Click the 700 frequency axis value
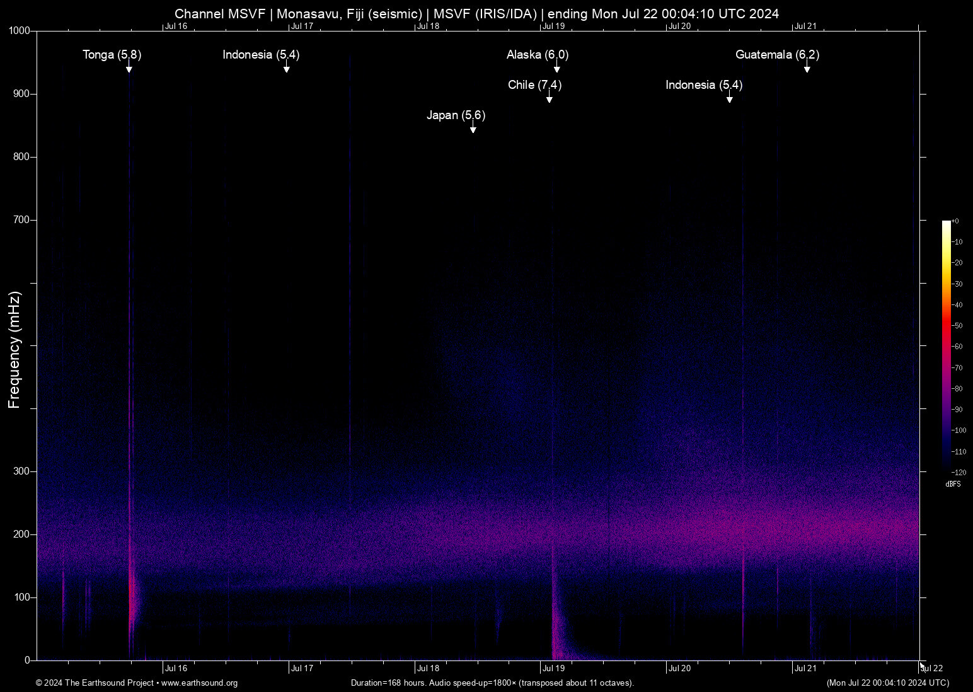Screen dimensions: 973x692 click(22, 220)
